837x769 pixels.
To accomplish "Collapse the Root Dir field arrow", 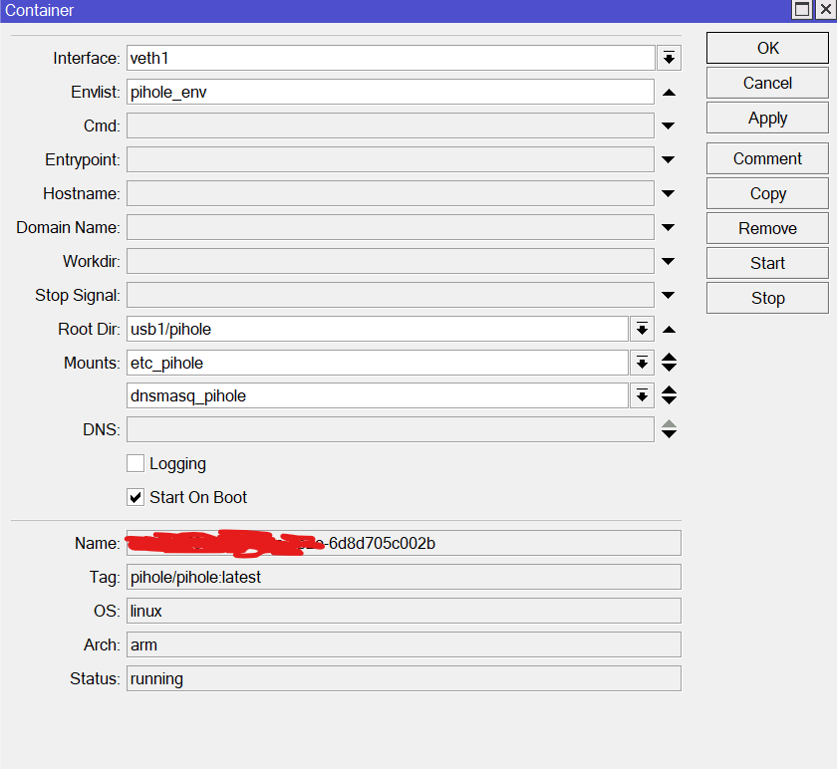I will point(669,330).
